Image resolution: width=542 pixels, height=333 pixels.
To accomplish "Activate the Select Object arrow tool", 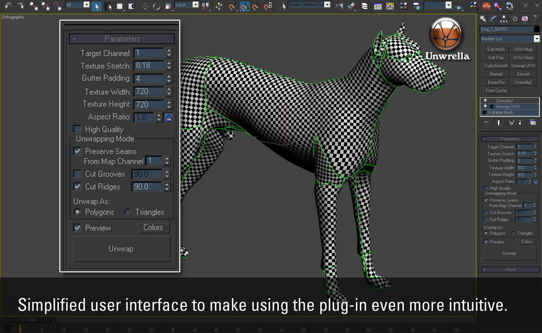I will click(96, 6).
